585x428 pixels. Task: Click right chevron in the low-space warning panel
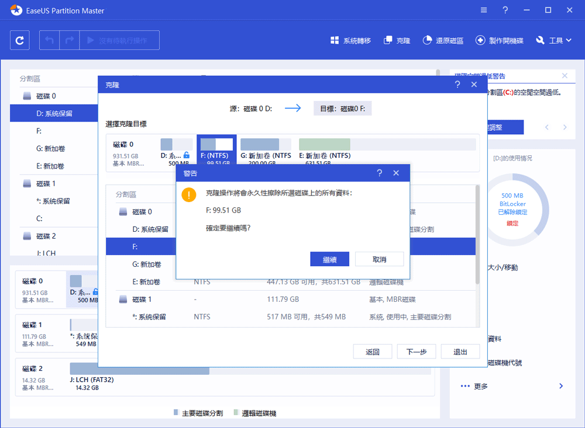pos(564,127)
